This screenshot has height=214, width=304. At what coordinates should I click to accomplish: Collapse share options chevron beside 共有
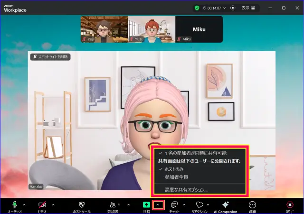tap(158, 205)
